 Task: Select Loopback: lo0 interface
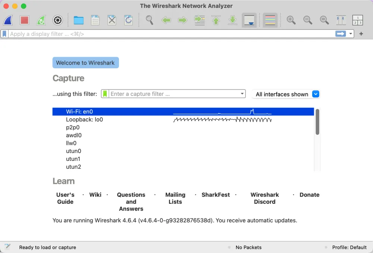183,119
